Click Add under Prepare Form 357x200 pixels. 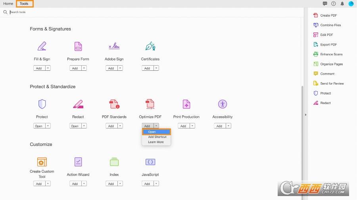click(75, 68)
